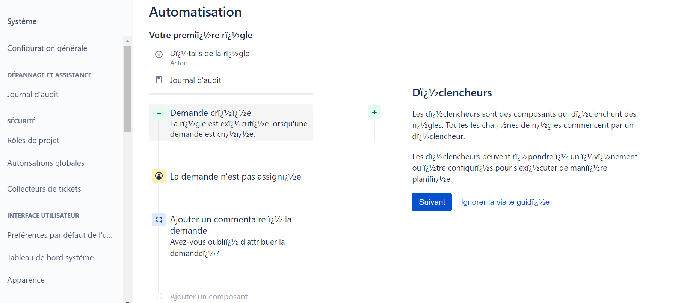Viewport: 699px width, 303px height.
Task: Open Autorisations globales page
Action: click(46, 163)
